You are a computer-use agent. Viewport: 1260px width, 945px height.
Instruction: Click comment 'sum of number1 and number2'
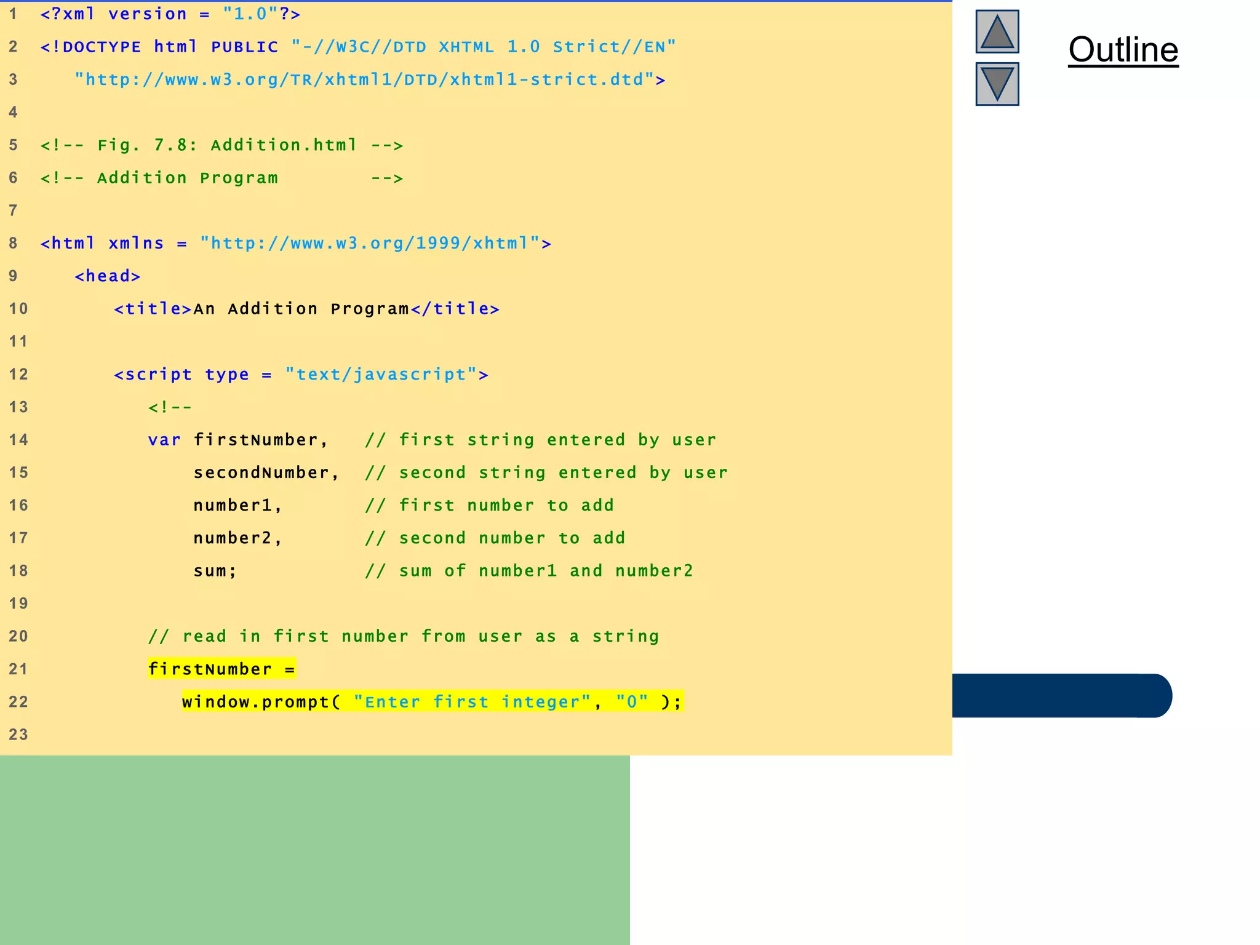point(529,570)
